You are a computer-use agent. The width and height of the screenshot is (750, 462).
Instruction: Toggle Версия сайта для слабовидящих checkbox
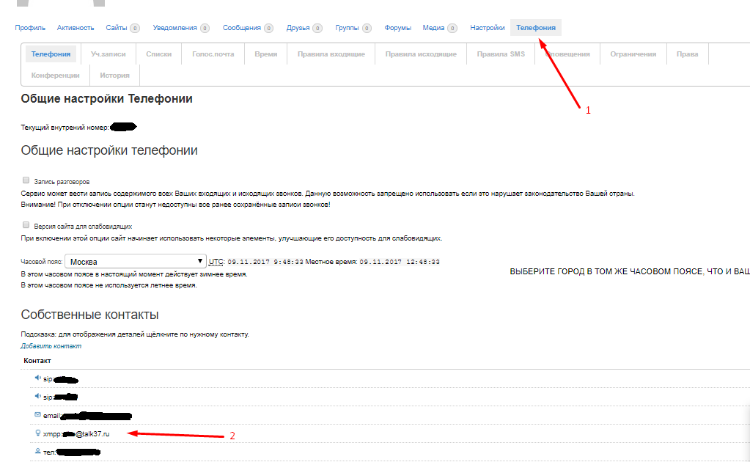click(26, 226)
